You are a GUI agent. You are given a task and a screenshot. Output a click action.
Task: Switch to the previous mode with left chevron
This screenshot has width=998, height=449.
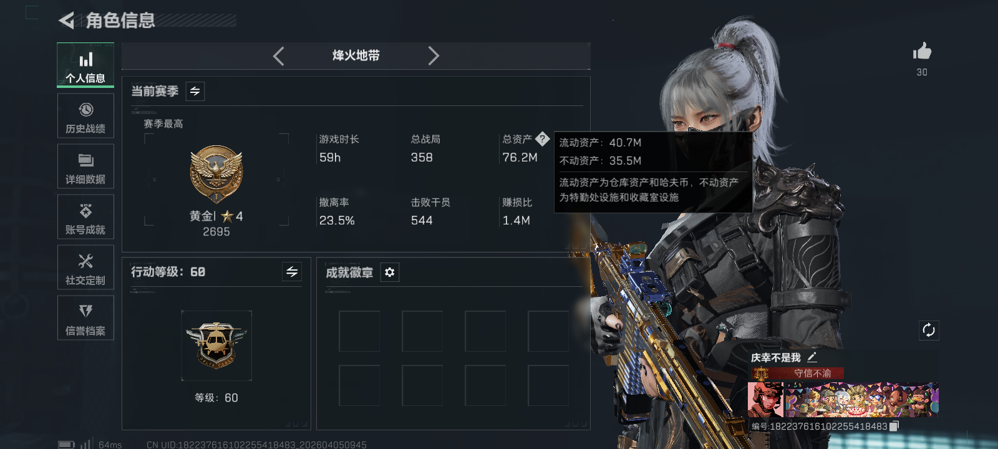(x=279, y=56)
